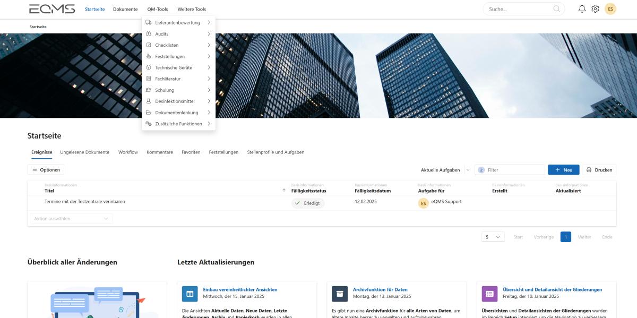This screenshot has height=318, width=637.
Task: Click the Audits icon in menu
Action: [x=149, y=34]
